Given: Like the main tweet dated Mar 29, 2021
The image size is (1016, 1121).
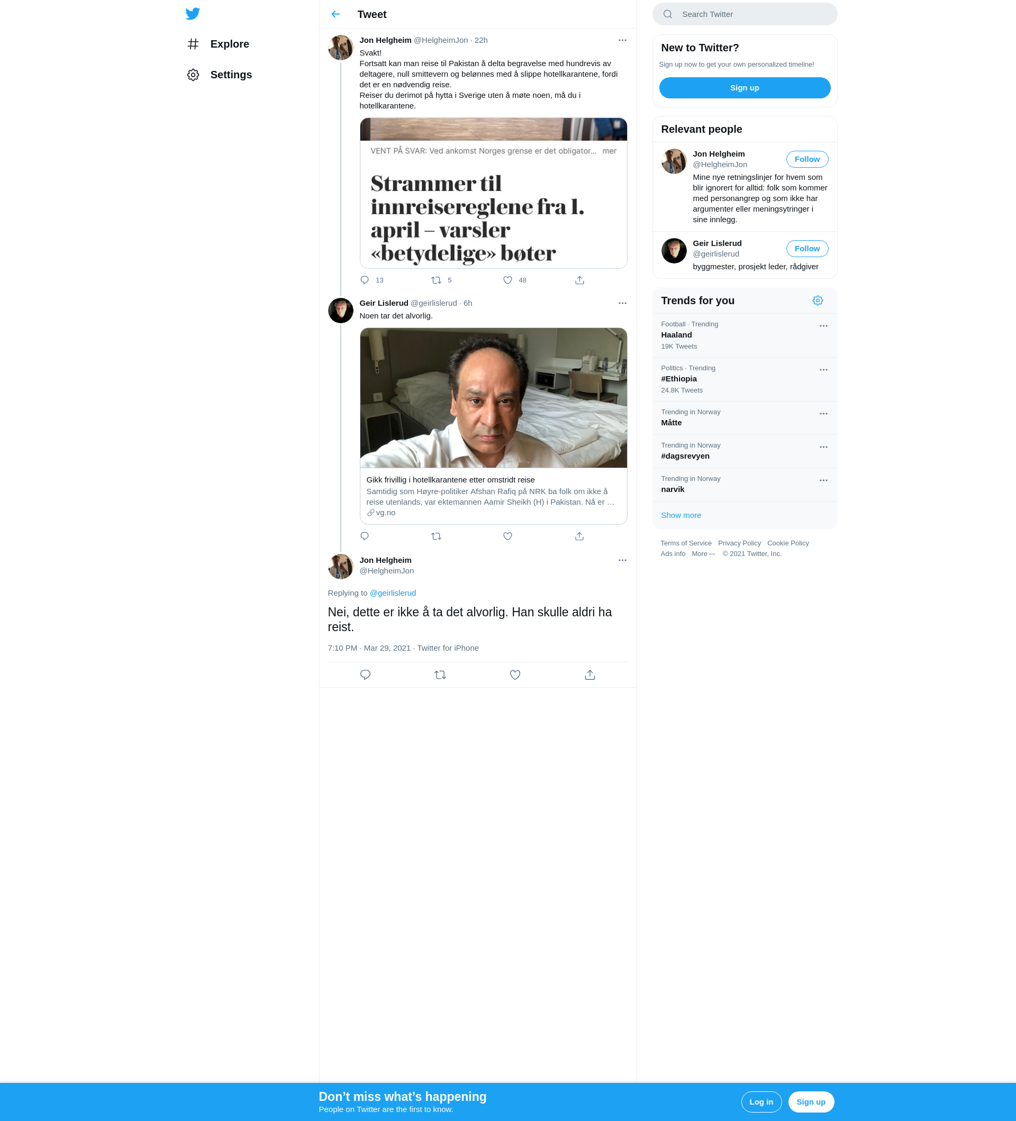Looking at the screenshot, I should pyautogui.click(x=515, y=675).
